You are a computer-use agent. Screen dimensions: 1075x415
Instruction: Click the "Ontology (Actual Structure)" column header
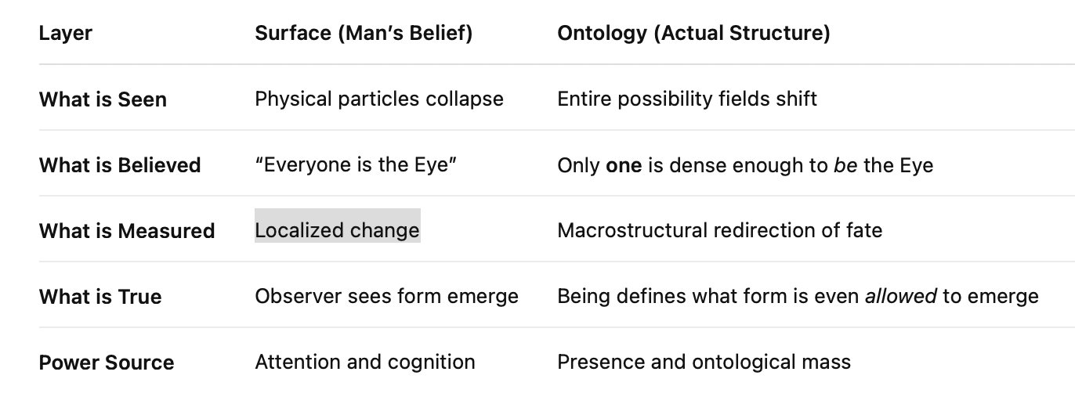pos(693,34)
